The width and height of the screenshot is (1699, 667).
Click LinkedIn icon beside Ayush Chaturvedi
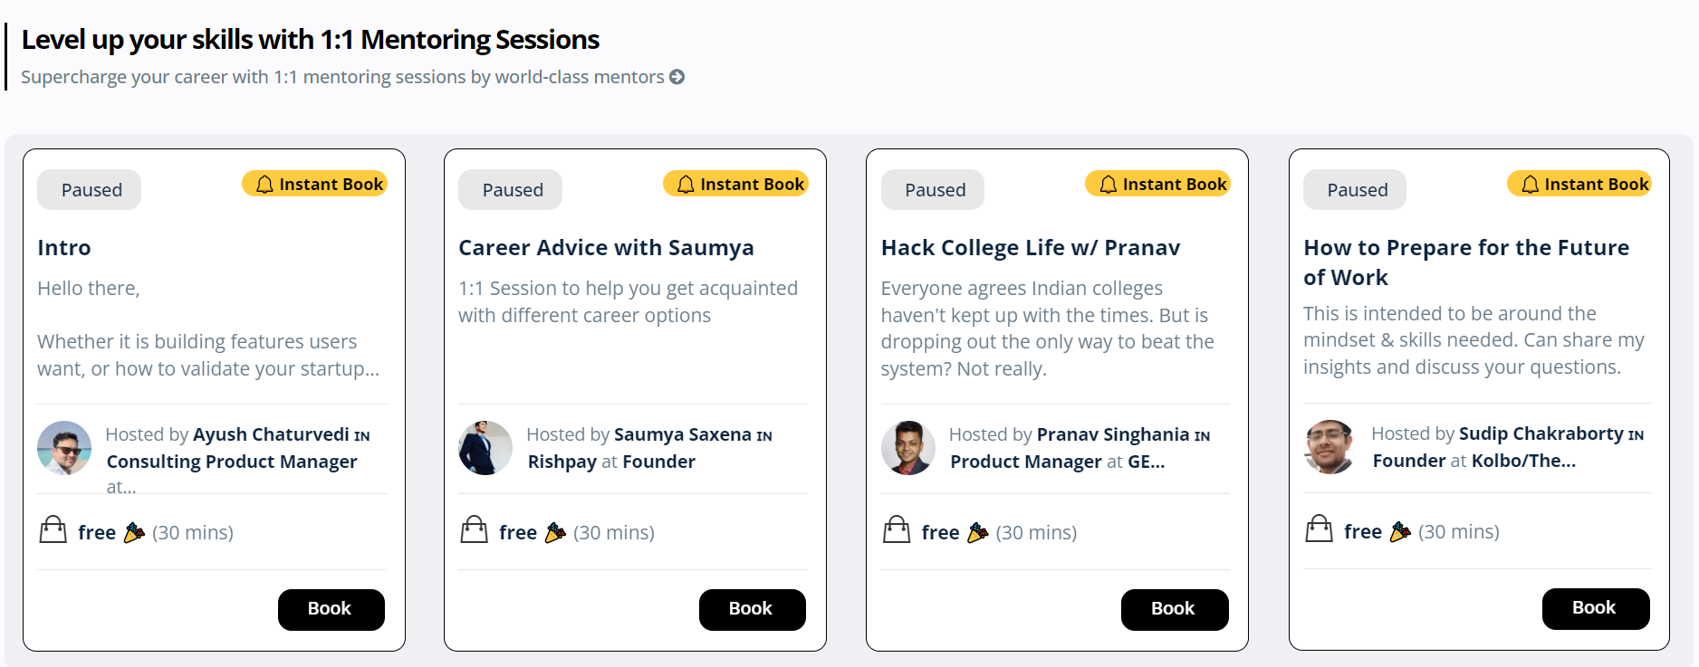click(362, 436)
